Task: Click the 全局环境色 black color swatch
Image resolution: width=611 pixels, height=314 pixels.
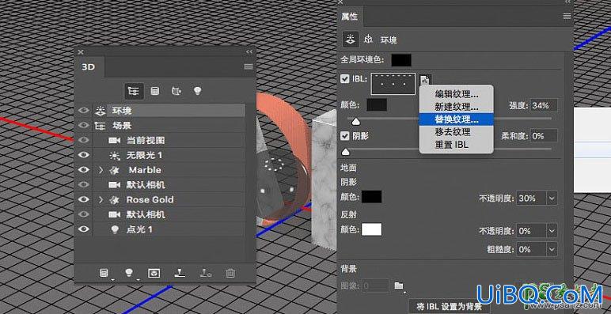Action: click(401, 60)
